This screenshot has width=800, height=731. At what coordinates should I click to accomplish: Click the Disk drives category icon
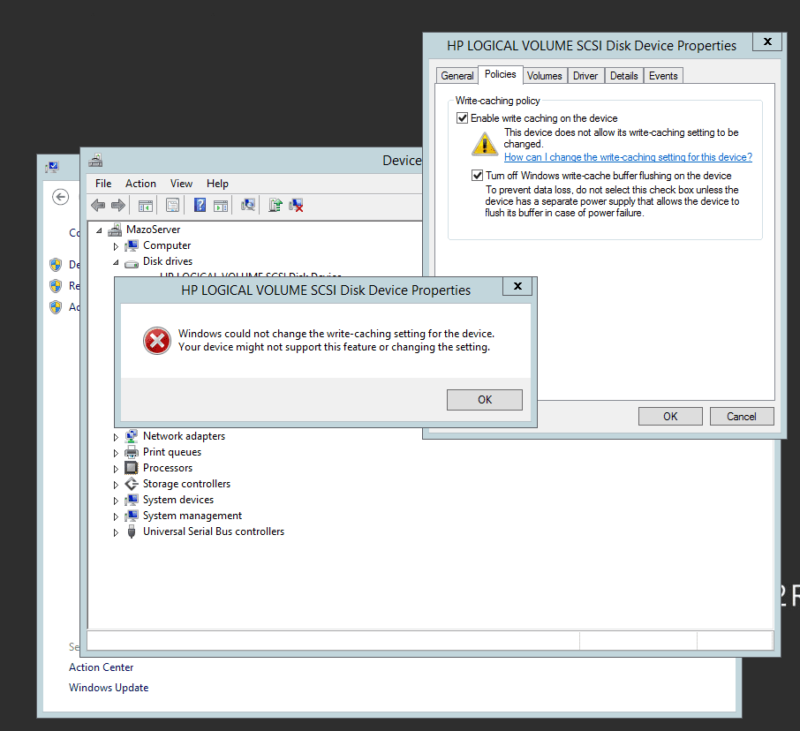tap(132, 263)
